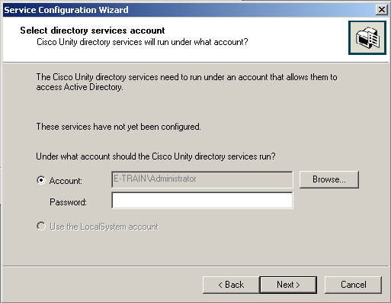
Task: Click the E-TRAIN\Administrator account field
Action: point(202,179)
